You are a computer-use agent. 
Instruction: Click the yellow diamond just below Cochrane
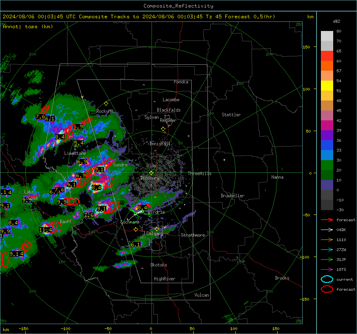point(136,230)
